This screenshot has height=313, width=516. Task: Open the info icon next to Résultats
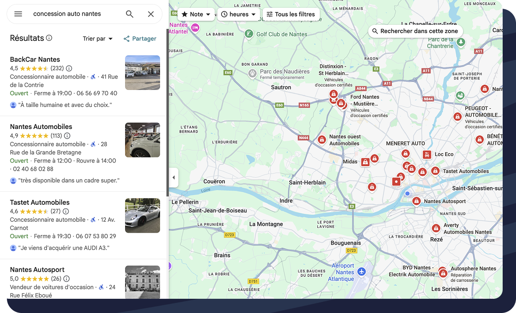(49, 38)
